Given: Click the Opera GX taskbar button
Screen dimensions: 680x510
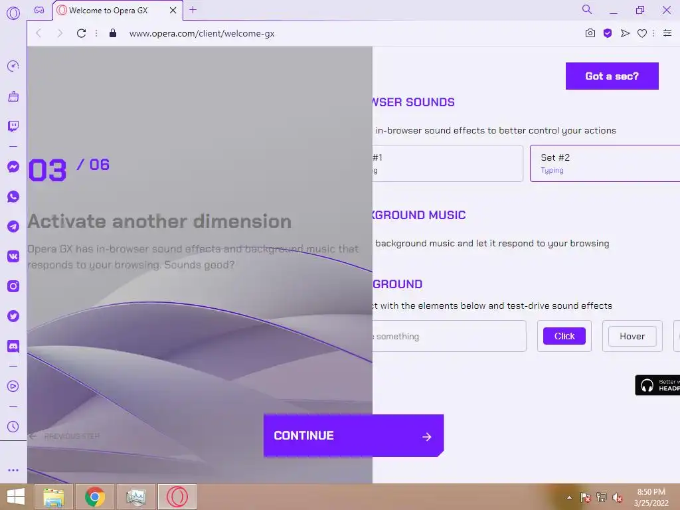Looking at the screenshot, I should [x=177, y=497].
